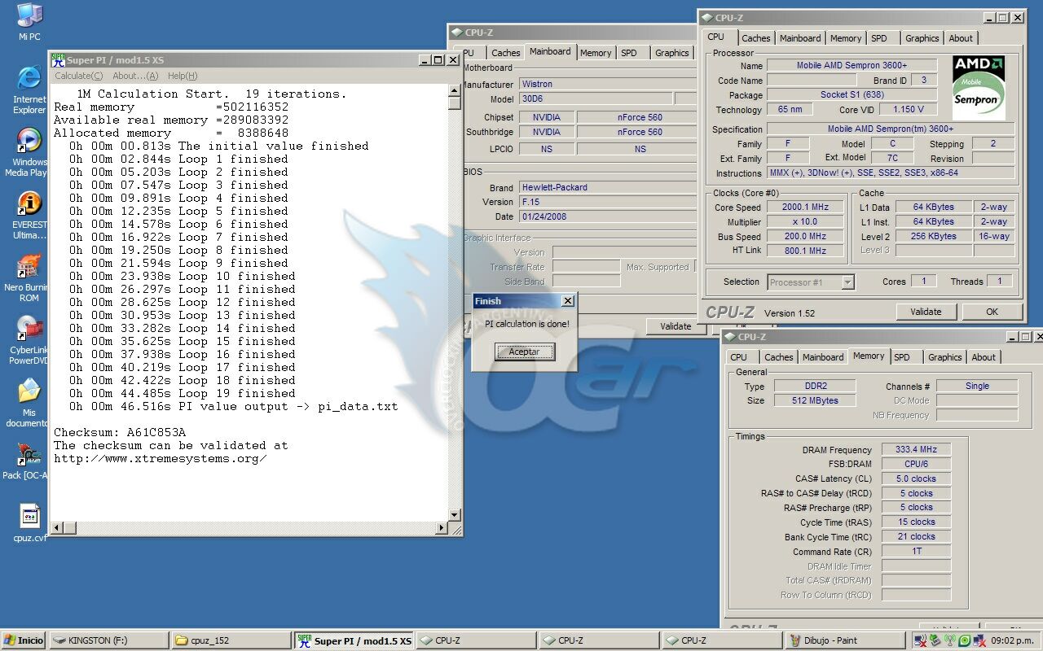The width and height of the screenshot is (1043, 651).
Task: Select Memory tab in the Mainboard CPU-Z window
Action: coord(596,53)
